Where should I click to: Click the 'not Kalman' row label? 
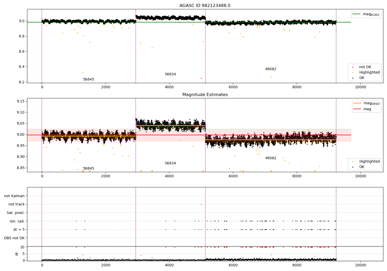(14, 196)
